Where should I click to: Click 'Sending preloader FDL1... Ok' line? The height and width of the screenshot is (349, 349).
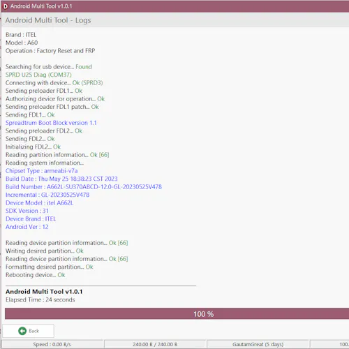tap(44, 91)
